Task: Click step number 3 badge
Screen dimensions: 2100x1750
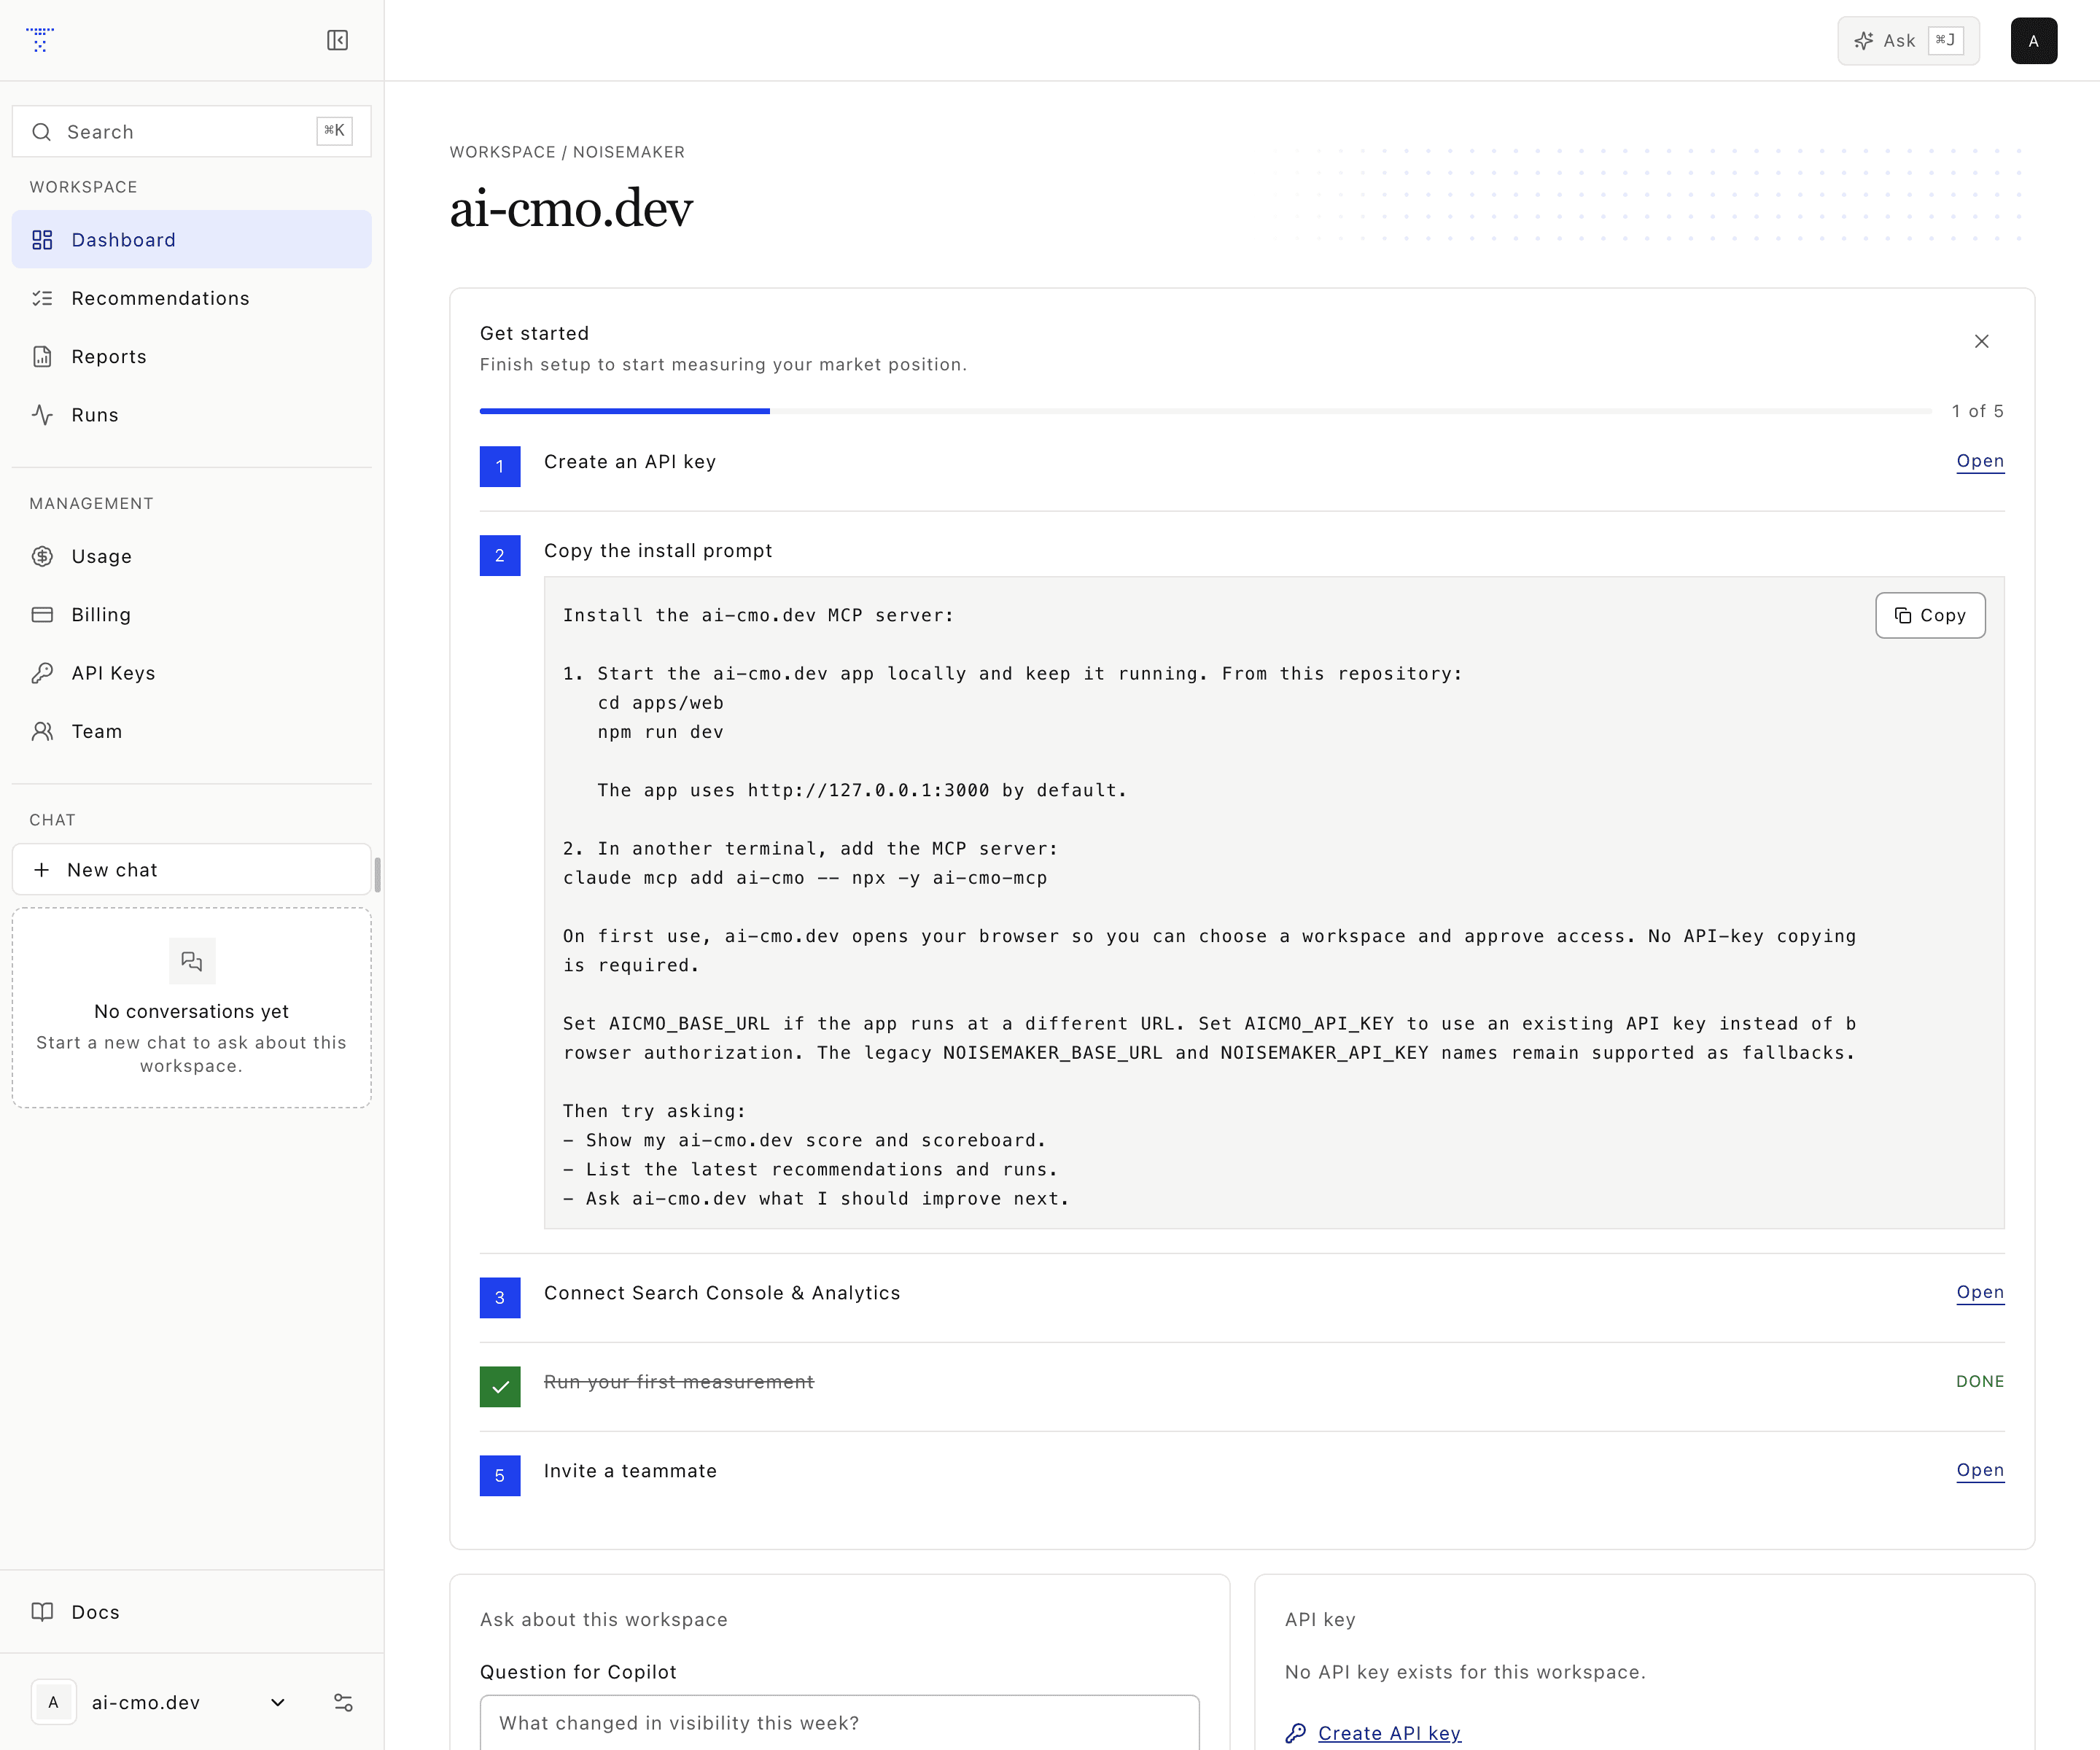Action: [500, 1298]
